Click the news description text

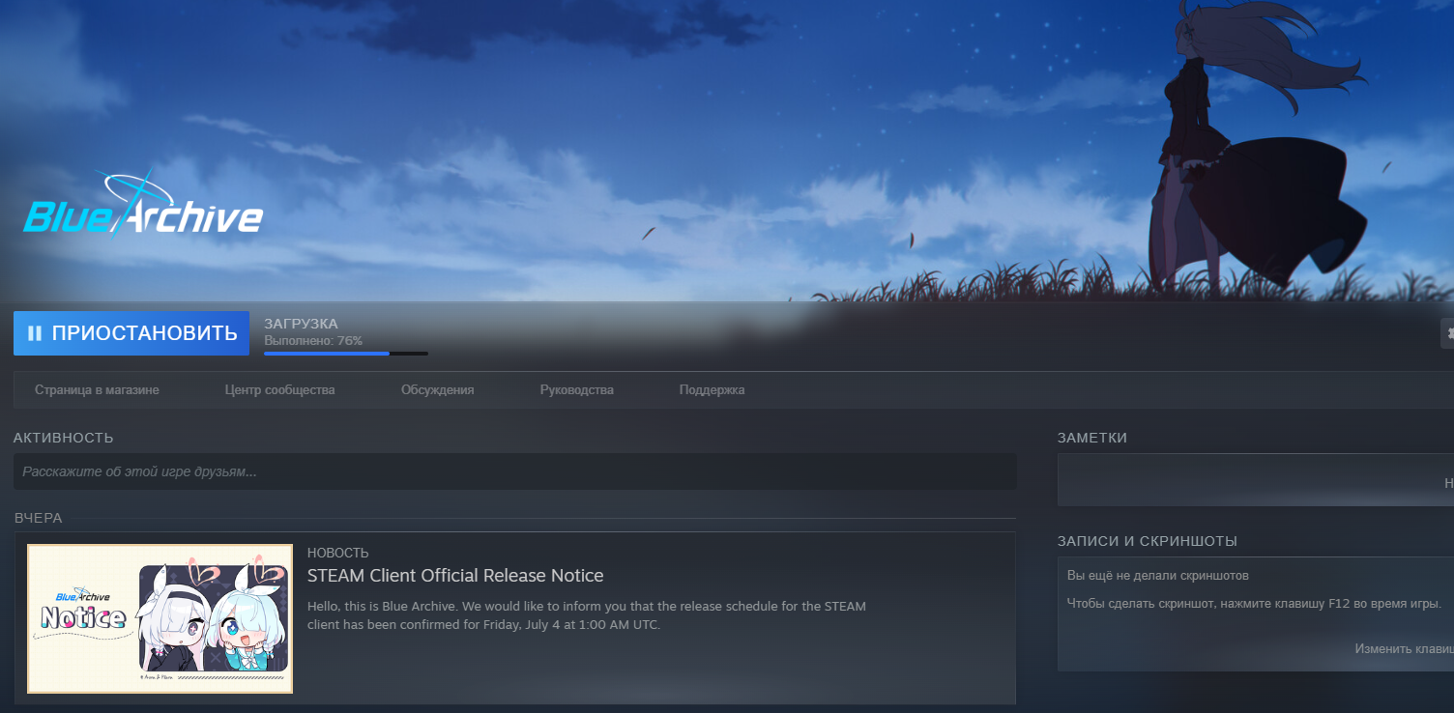[x=587, y=615]
